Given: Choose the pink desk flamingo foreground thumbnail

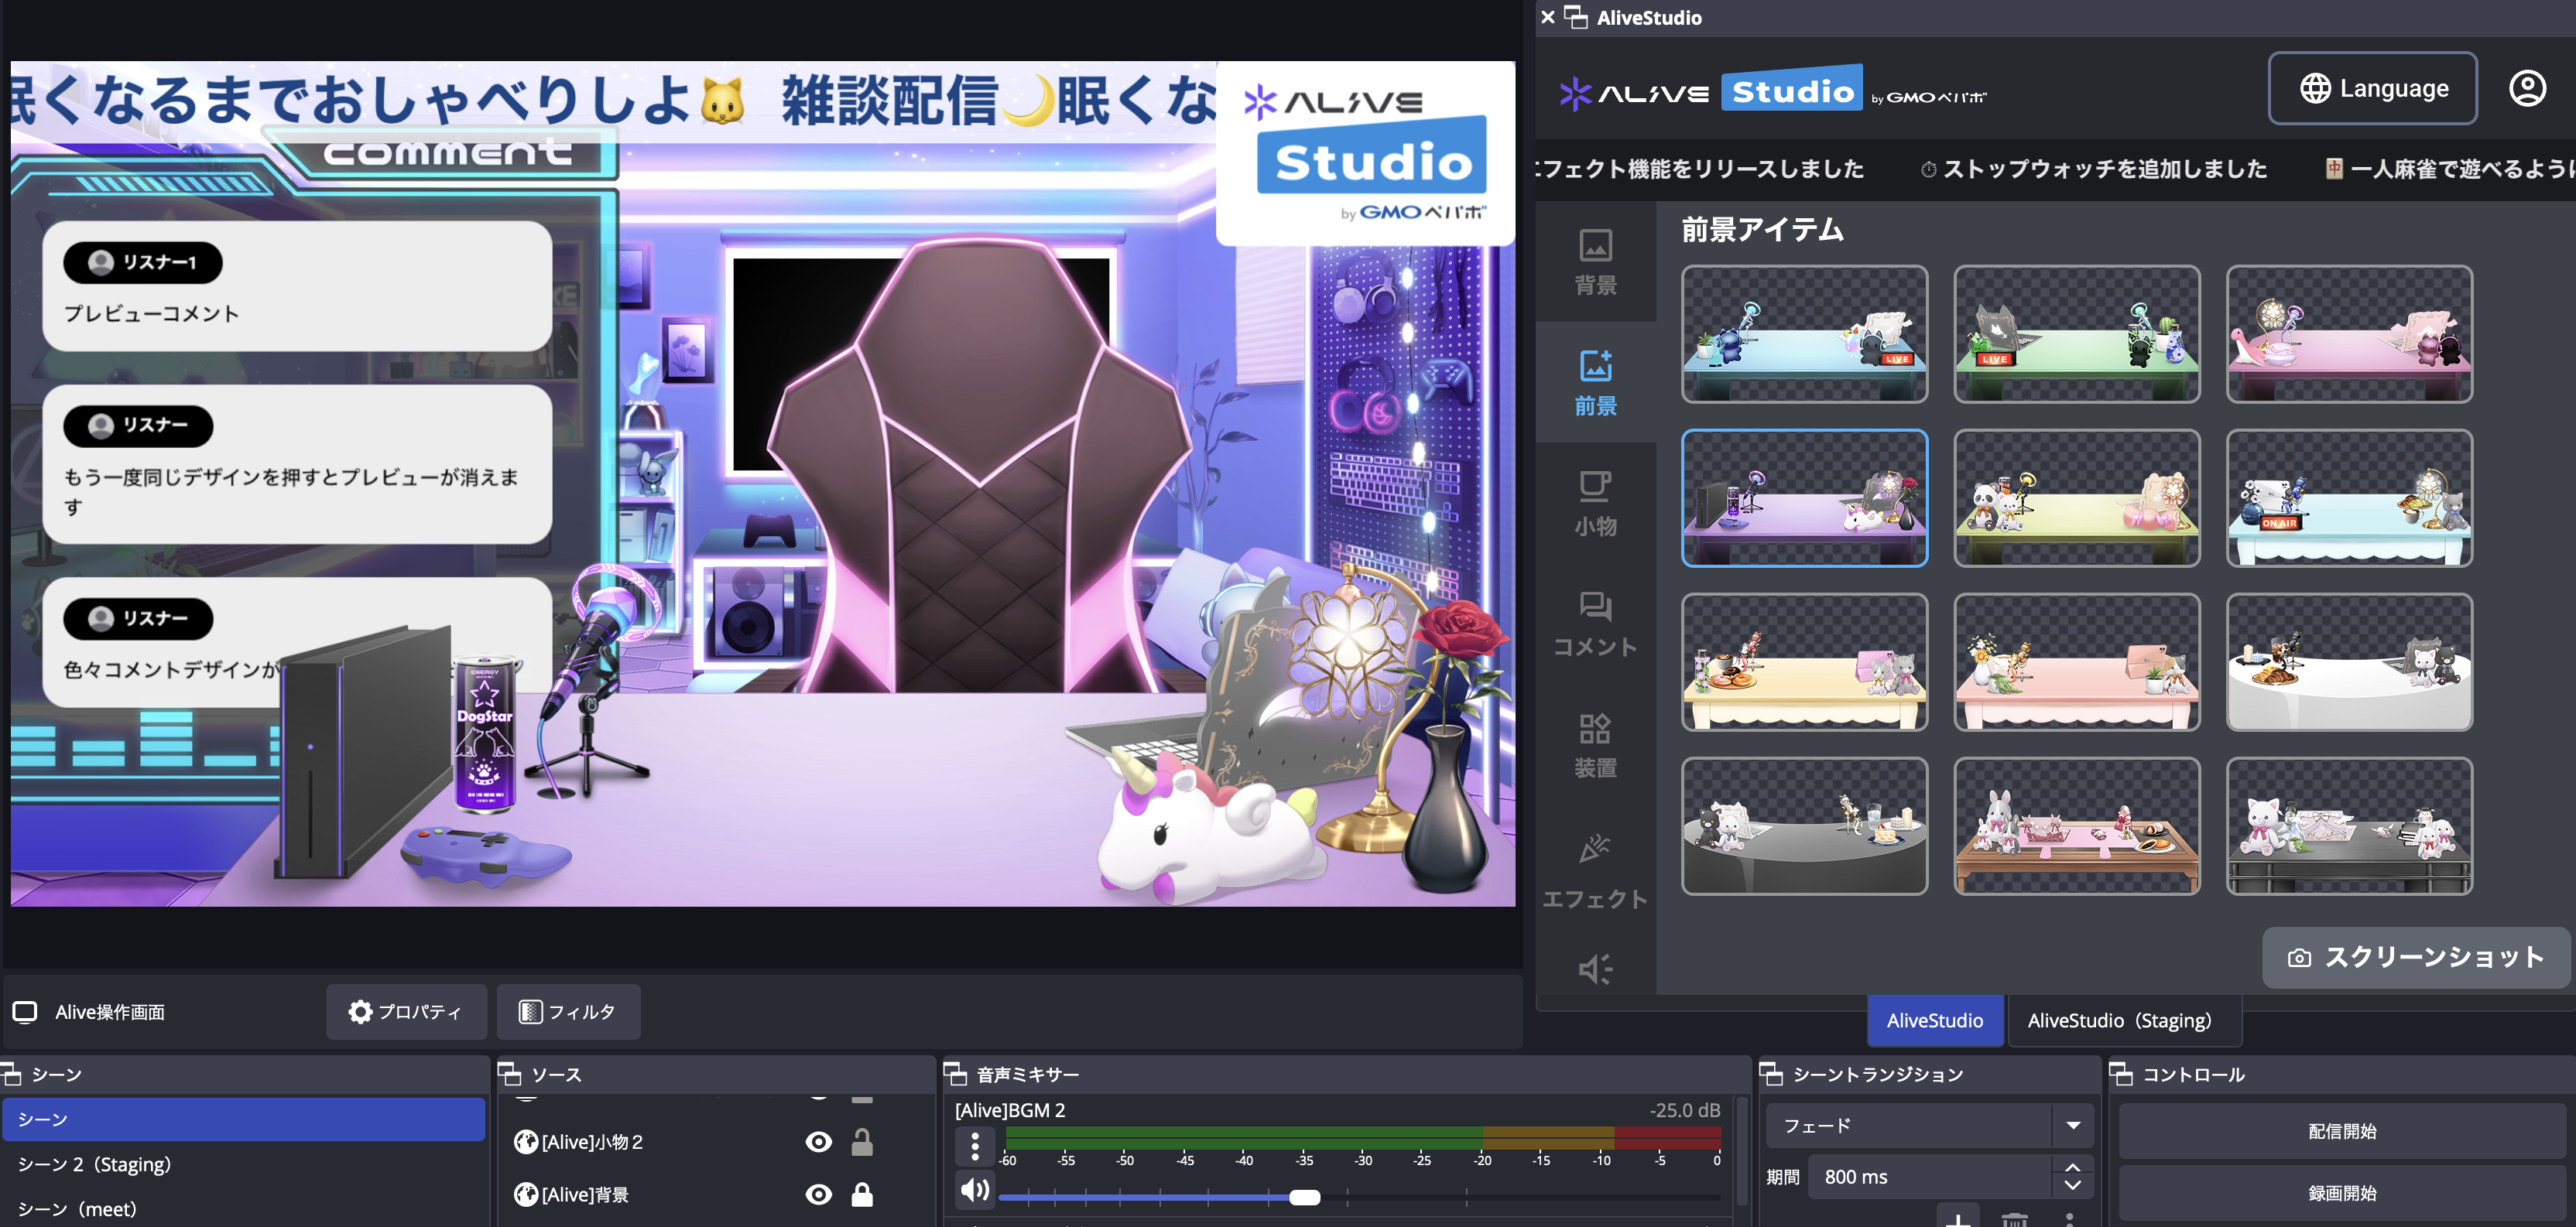Looking at the screenshot, I should [x=2349, y=335].
